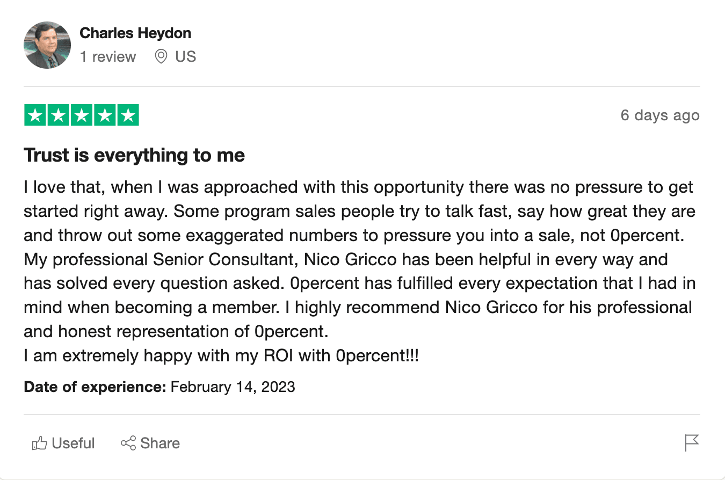725x480 pixels.
Task: Click the "6 days ago" timestamp
Action: point(660,115)
